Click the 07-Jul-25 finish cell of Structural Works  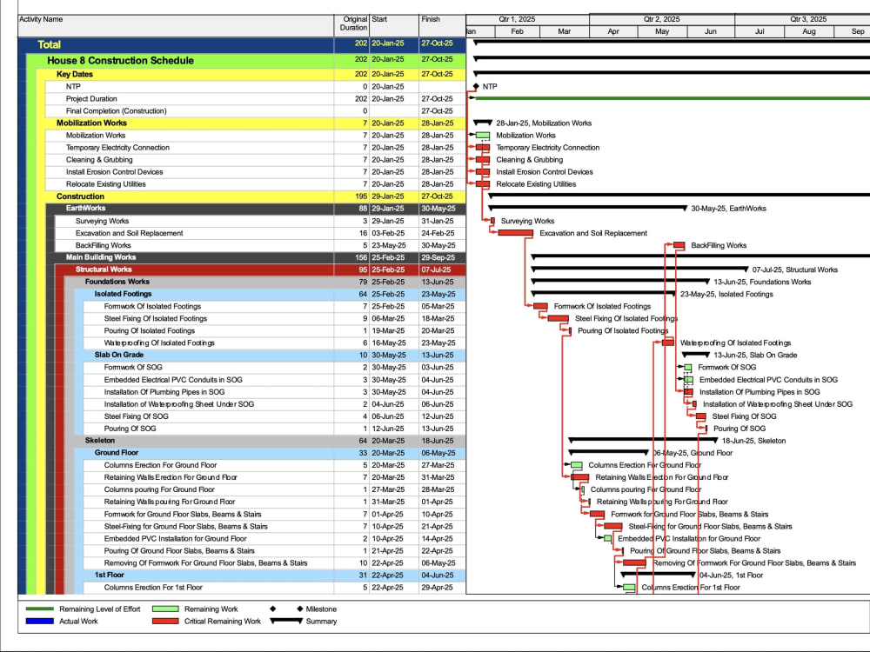442,269
